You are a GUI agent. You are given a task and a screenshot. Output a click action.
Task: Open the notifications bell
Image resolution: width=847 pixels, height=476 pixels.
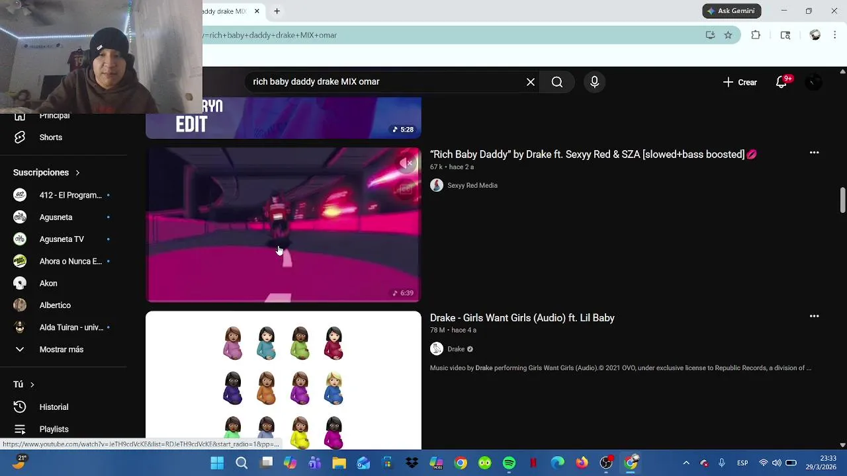[x=781, y=82]
